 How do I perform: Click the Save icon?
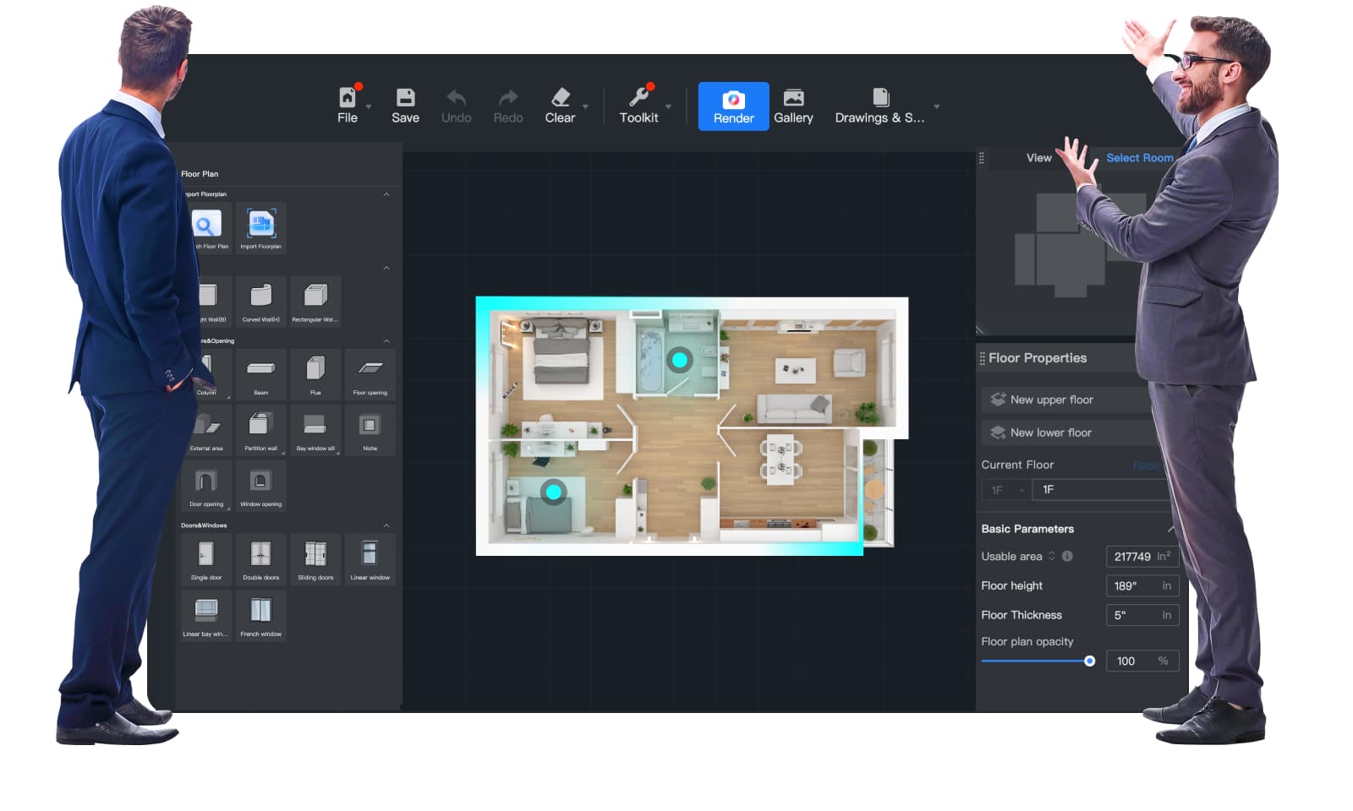pos(405,97)
